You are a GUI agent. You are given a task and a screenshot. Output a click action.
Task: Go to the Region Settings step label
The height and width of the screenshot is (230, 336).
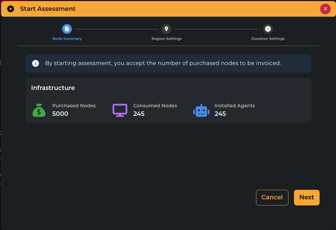(x=166, y=39)
